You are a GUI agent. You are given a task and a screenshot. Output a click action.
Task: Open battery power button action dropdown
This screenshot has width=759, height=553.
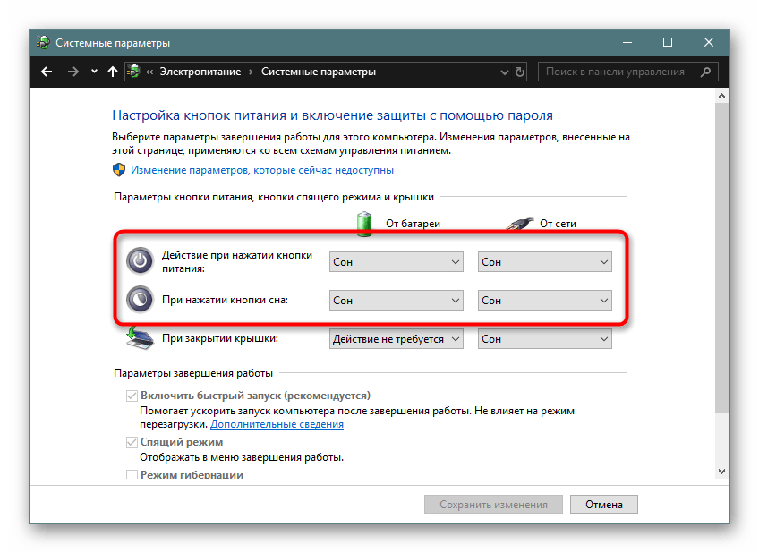point(397,261)
